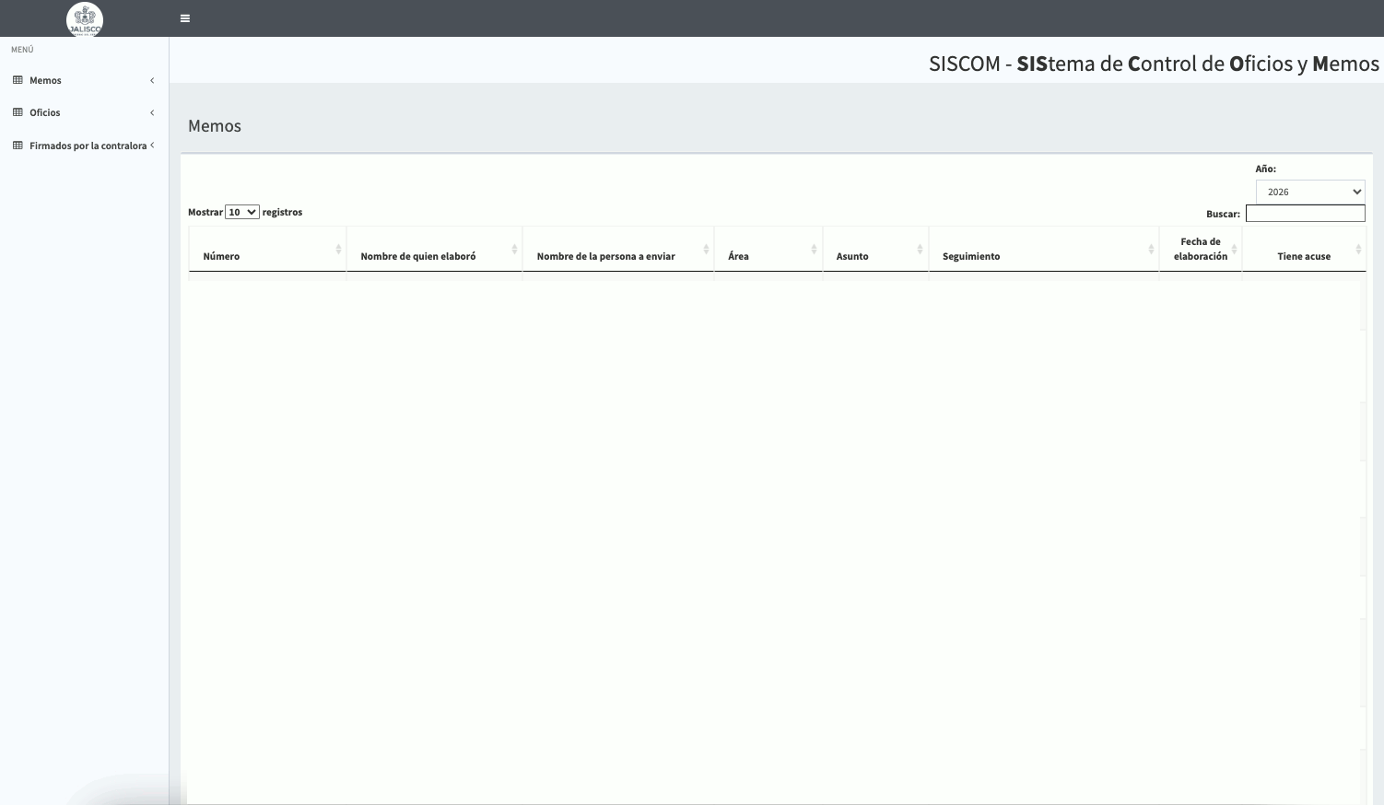1384x805 pixels.
Task: Open the Mostrar registros count dropdown
Action: click(242, 212)
